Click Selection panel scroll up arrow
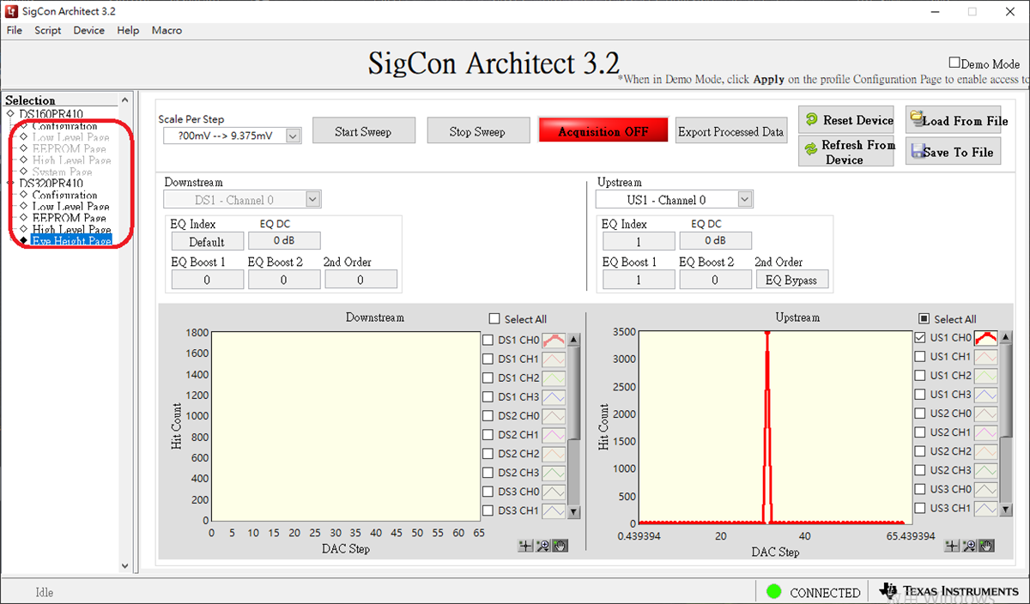Viewport: 1030px width, 604px height. point(125,100)
